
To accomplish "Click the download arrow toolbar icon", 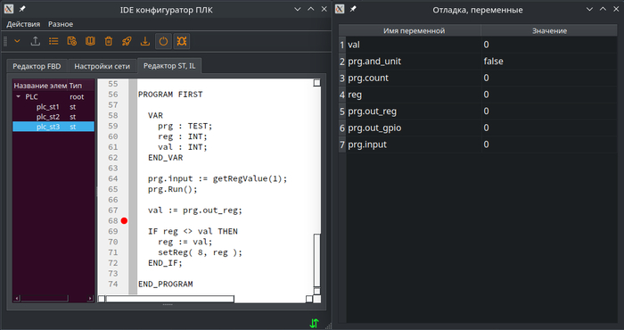I will [x=145, y=41].
